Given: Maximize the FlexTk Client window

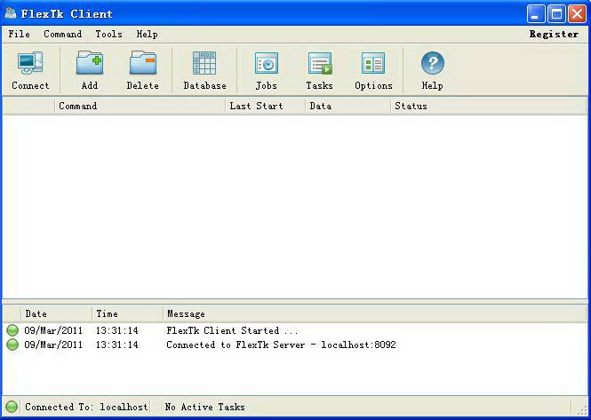Looking at the screenshot, I should pos(556,14).
